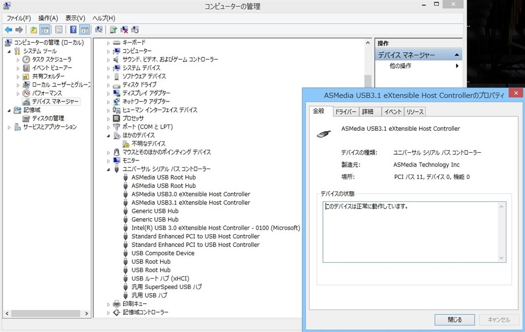The width and height of the screenshot is (525, 332).
Task: Click the Forward arrow toolbar icon
Action: point(19,30)
